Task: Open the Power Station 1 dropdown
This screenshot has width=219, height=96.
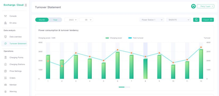Action: pyautogui.click(x=152, y=20)
